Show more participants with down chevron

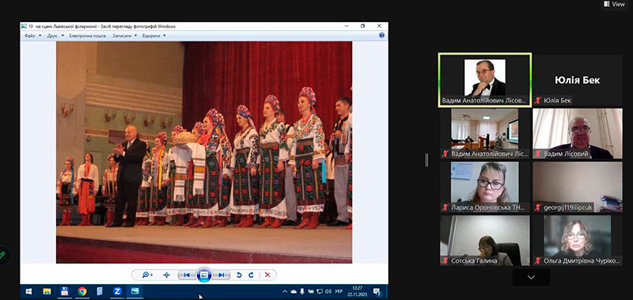click(x=531, y=277)
